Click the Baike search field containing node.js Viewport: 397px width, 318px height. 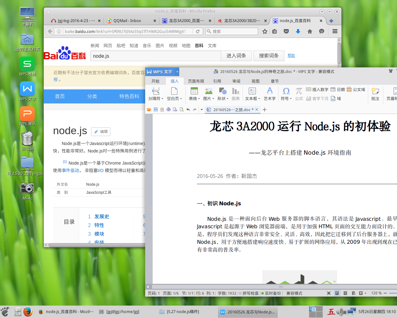156,56
